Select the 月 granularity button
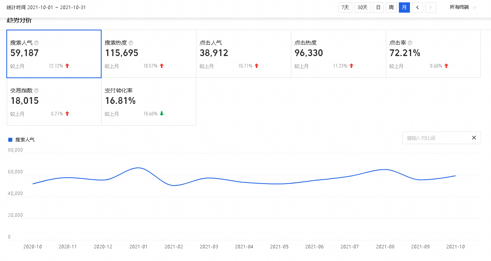The image size is (491, 261). pos(404,8)
